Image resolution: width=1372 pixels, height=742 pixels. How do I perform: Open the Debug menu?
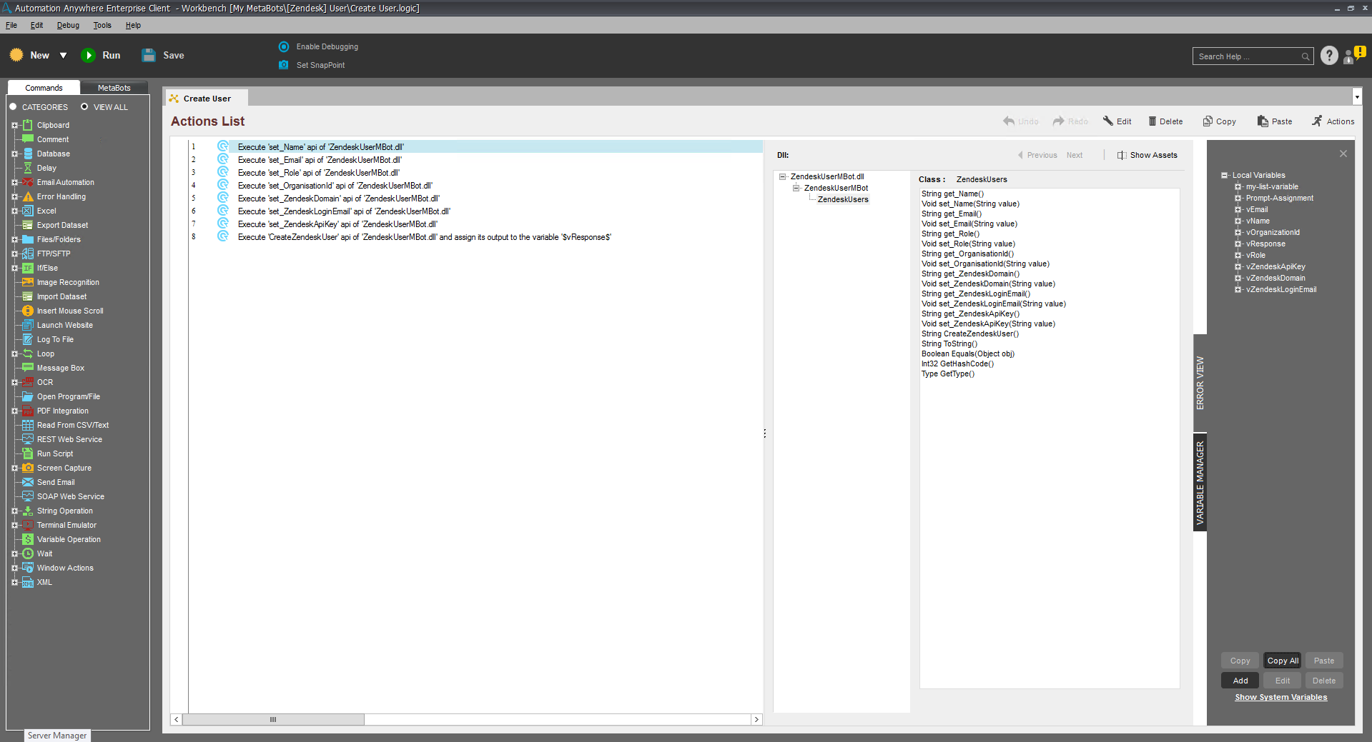click(68, 25)
